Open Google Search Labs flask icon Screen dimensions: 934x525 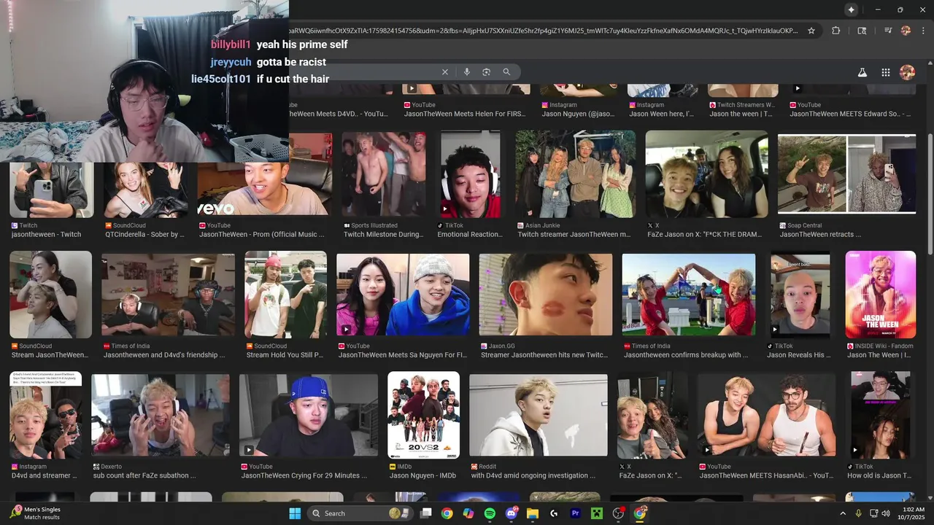(862, 72)
